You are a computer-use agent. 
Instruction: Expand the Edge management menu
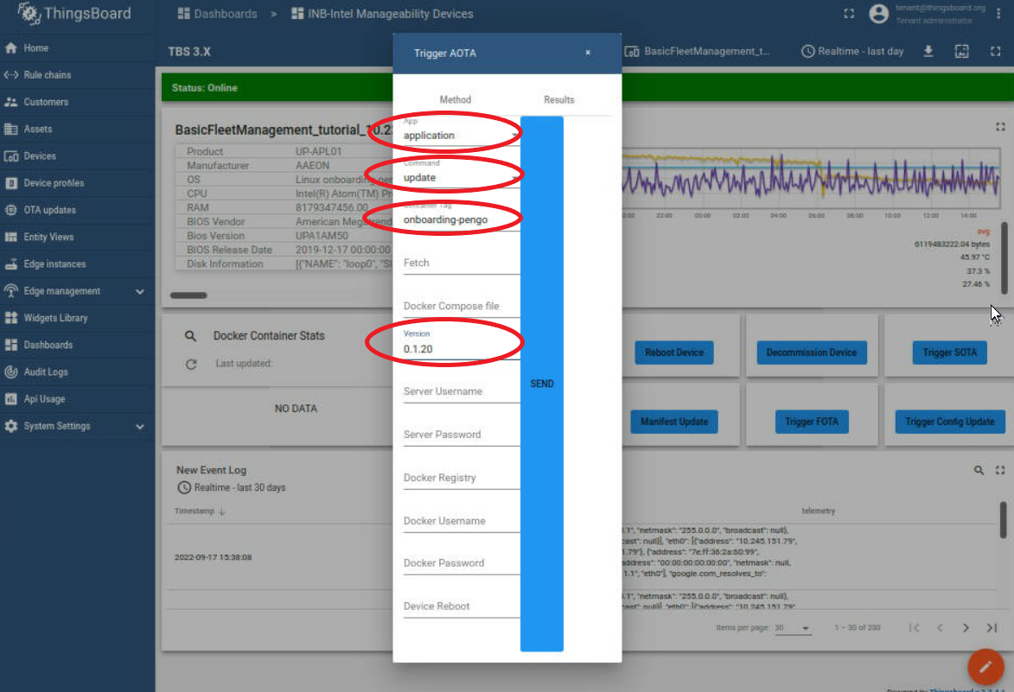[139, 291]
